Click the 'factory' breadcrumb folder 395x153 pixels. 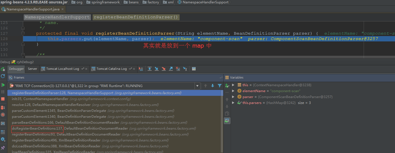(x=150, y=2)
